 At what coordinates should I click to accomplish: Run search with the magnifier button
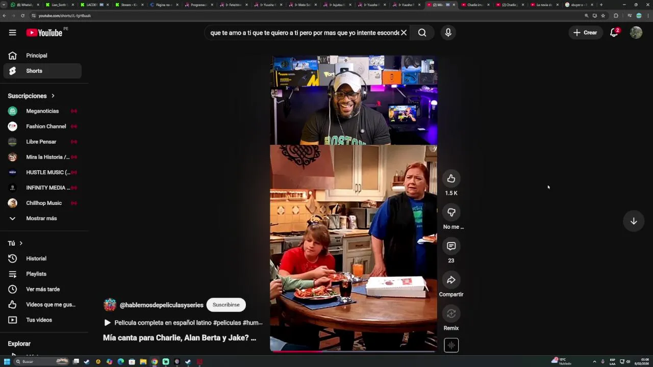tap(422, 33)
